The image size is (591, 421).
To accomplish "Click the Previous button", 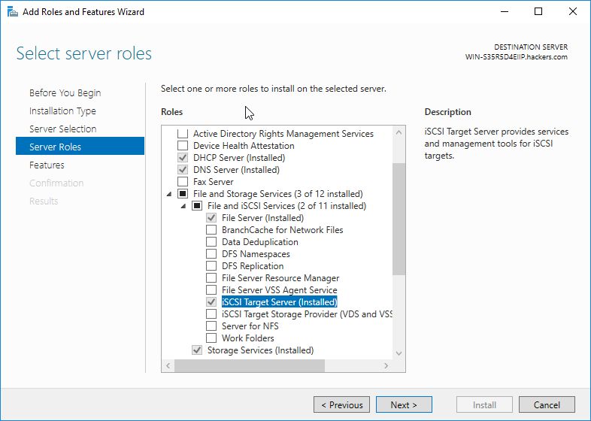I will [x=341, y=405].
